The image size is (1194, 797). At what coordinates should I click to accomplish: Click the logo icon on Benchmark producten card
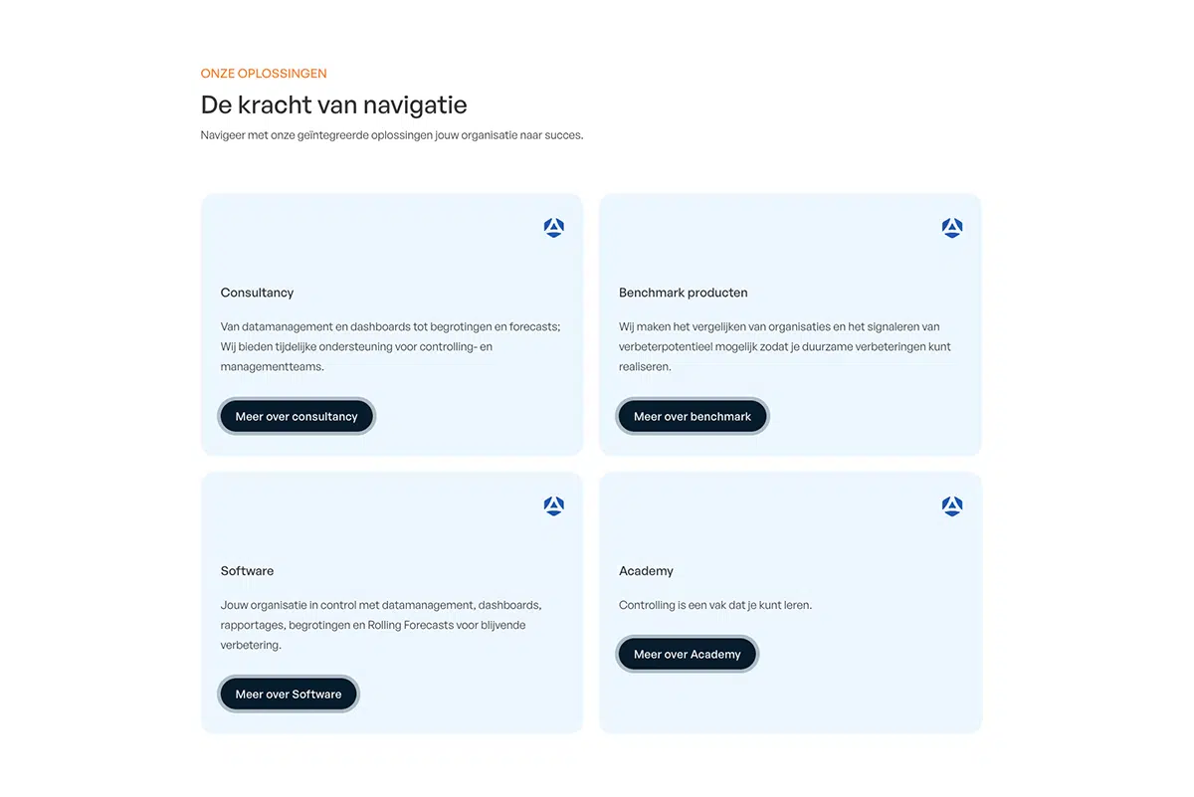click(x=952, y=228)
